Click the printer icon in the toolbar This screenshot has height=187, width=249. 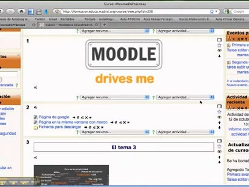[x=39, y=12]
